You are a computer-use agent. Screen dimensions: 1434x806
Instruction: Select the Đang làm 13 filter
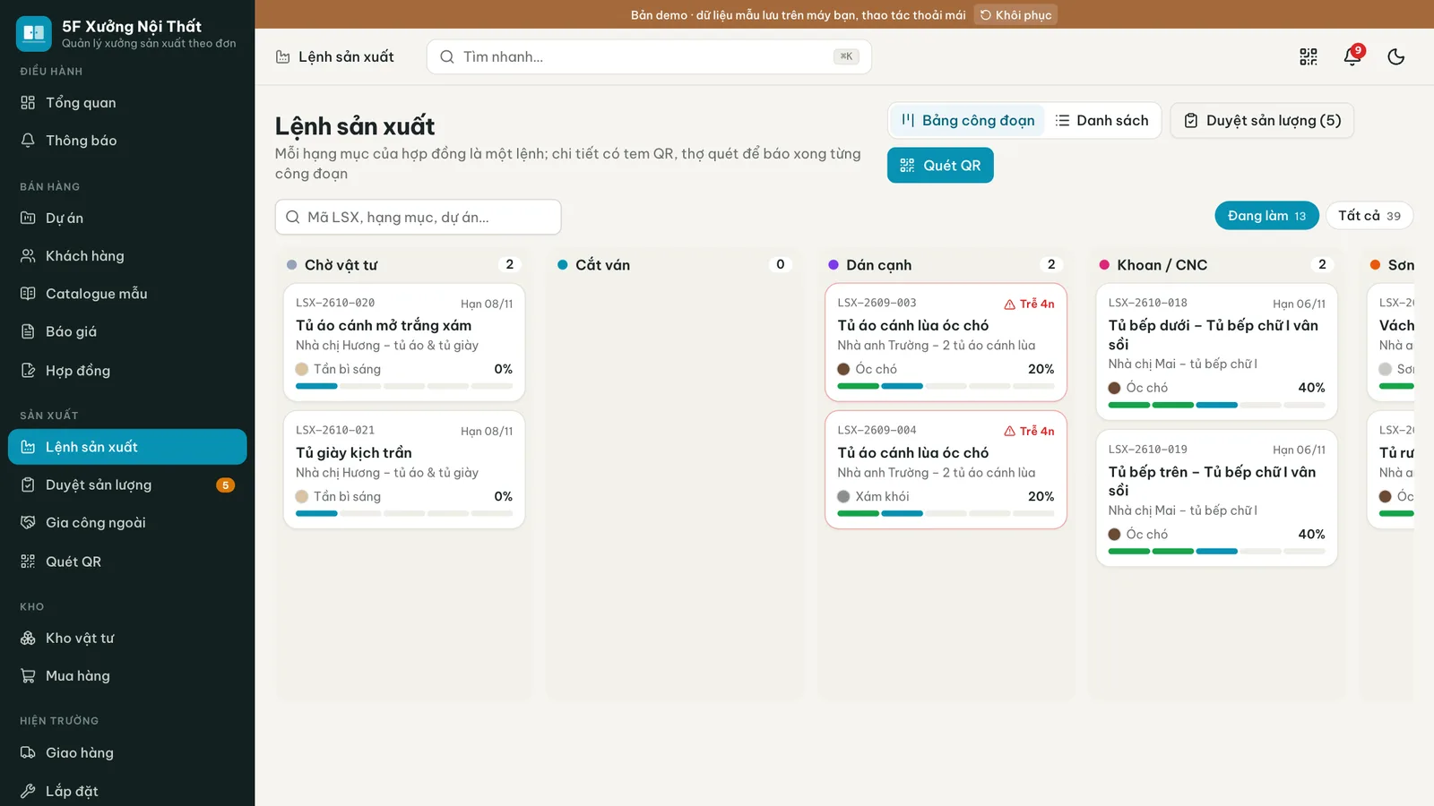pyautogui.click(x=1266, y=216)
